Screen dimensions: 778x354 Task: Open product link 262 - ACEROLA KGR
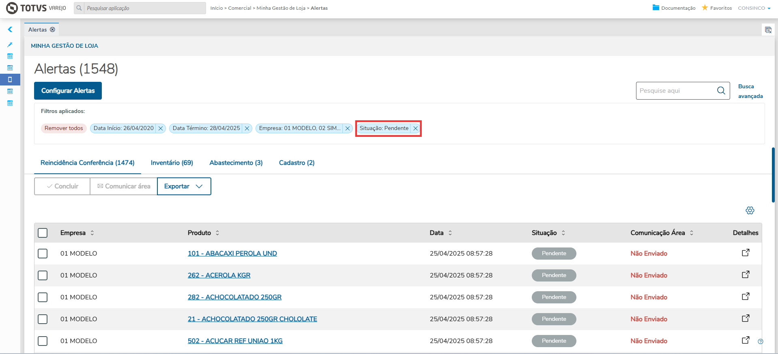click(219, 275)
